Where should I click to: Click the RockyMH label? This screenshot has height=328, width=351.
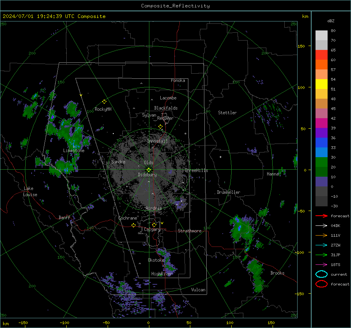(x=103, y=109)
